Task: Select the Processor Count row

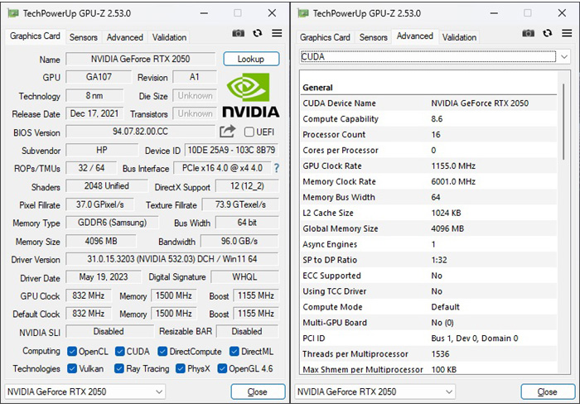Action: [429, 135]
